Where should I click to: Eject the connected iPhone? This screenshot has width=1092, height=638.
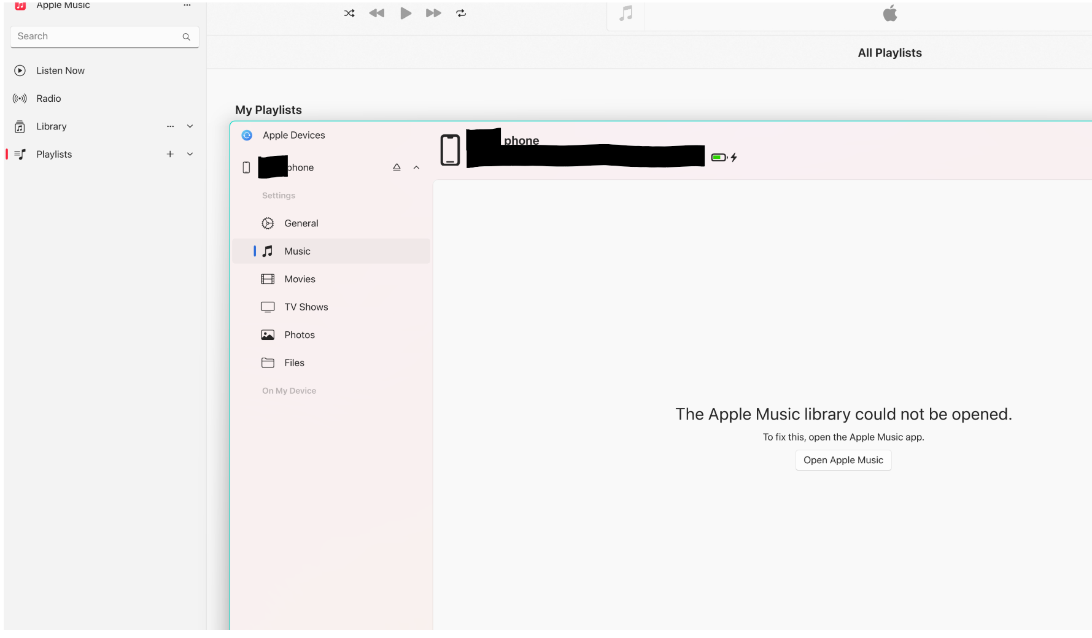[x=397, y=167]
